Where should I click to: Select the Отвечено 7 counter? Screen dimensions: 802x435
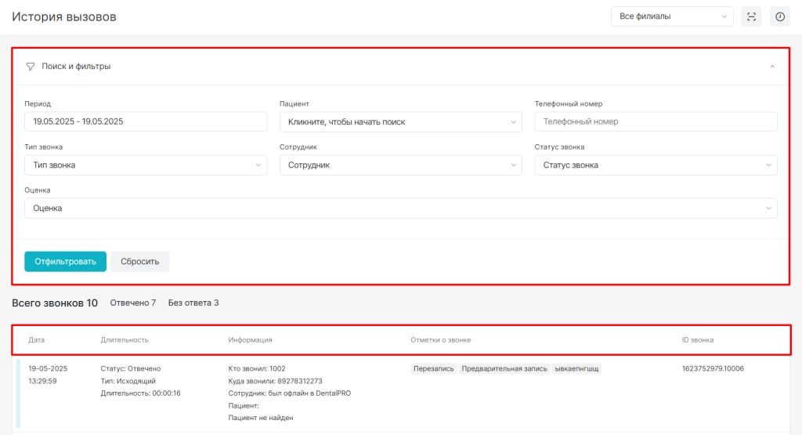(x=133, y=303)
